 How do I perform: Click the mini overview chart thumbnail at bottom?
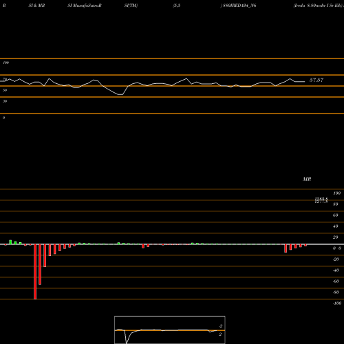[x=170, y=330]
